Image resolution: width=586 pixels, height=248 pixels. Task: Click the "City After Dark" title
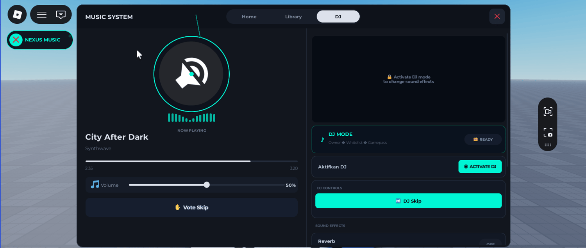117,137
